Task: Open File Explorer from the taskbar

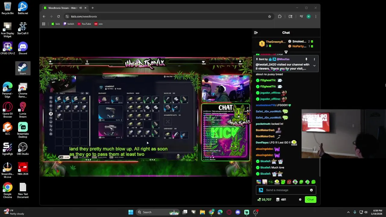Action: 202,212
